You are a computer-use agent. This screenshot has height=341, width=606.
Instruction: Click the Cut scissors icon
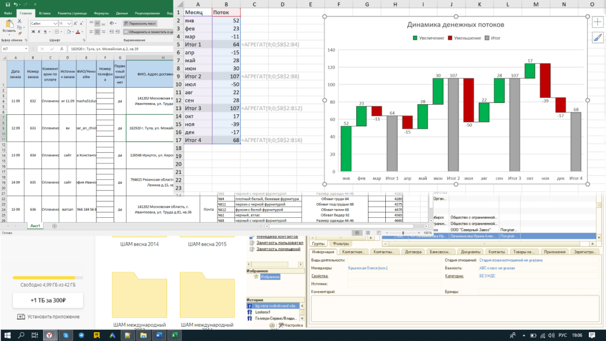click(x=20, y=20)
